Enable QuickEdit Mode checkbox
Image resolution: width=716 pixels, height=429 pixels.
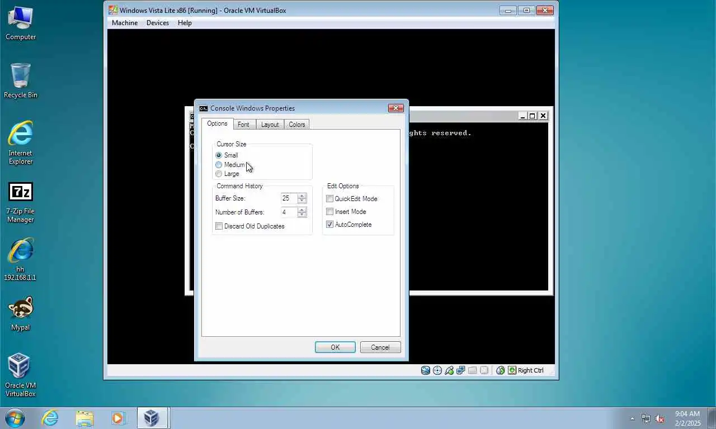pyautogui.click(x=330, y=199)
